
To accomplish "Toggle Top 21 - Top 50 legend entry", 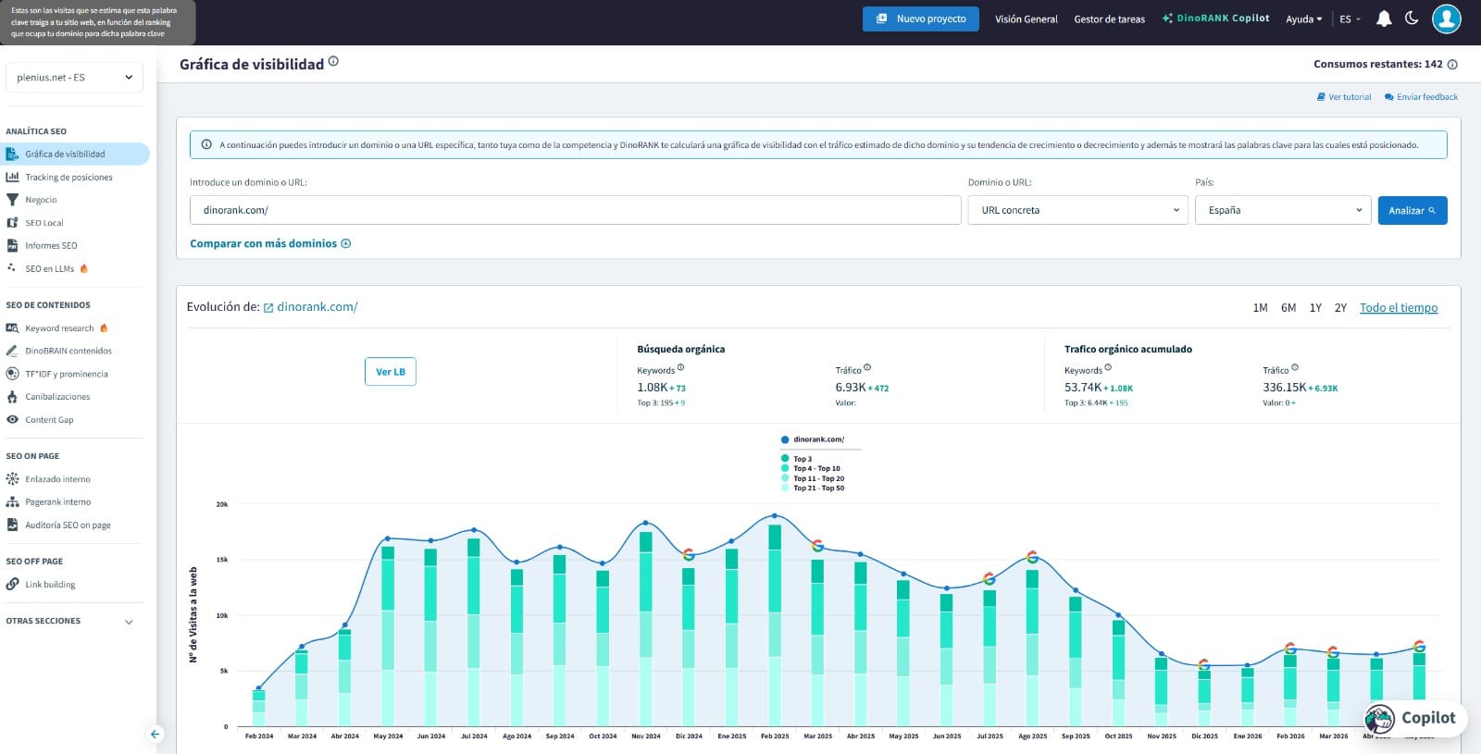I will click(813, 488).
